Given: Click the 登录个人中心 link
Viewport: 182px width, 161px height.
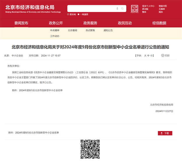Looking at the screenshot, I should (x=148, y=6).
